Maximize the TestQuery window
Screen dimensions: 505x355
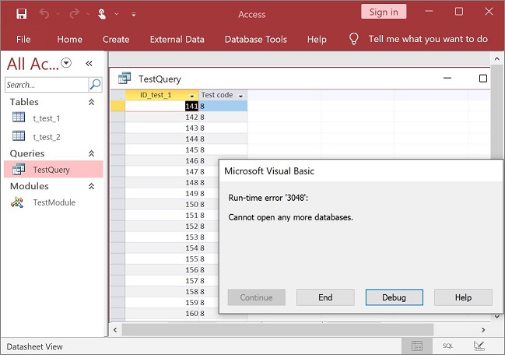coord(482,79)
